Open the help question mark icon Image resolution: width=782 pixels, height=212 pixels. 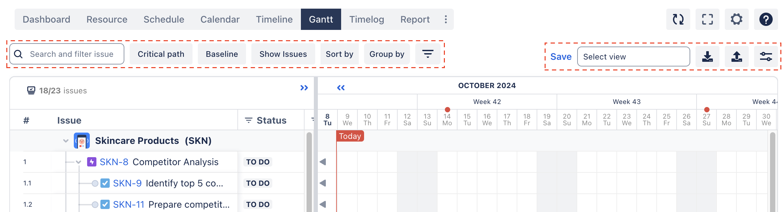[766, 19]
